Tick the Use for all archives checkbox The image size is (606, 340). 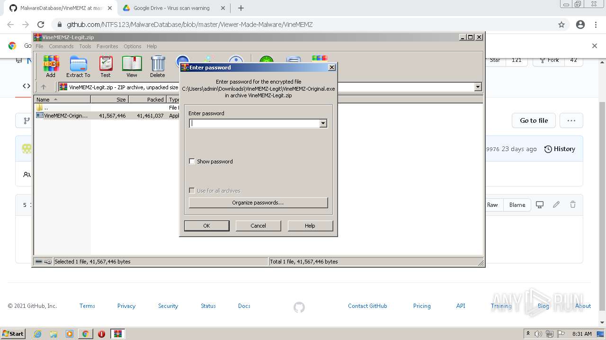pos(192,190)
